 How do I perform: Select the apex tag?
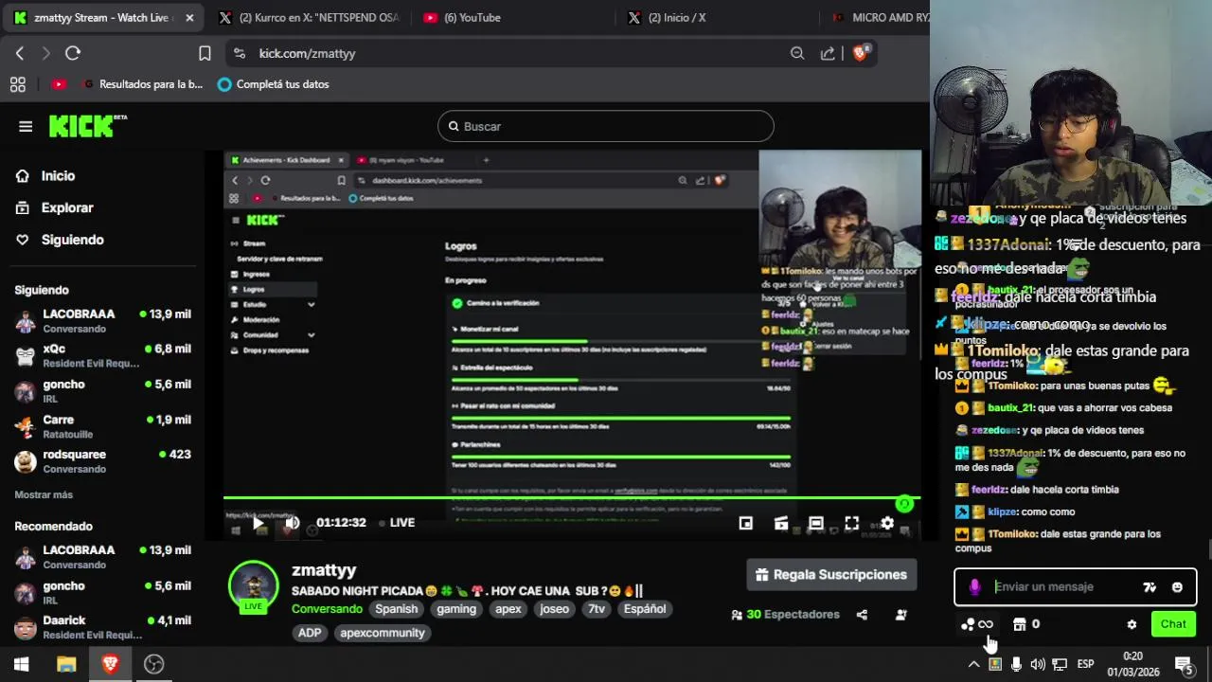[x=508, y=609]
